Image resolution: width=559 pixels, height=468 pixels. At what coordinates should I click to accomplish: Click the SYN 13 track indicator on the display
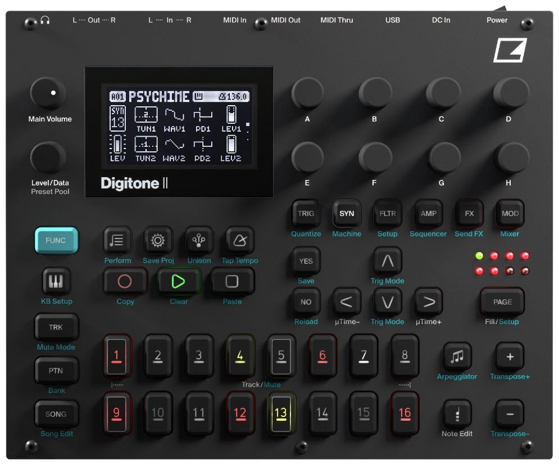[117, 118]
